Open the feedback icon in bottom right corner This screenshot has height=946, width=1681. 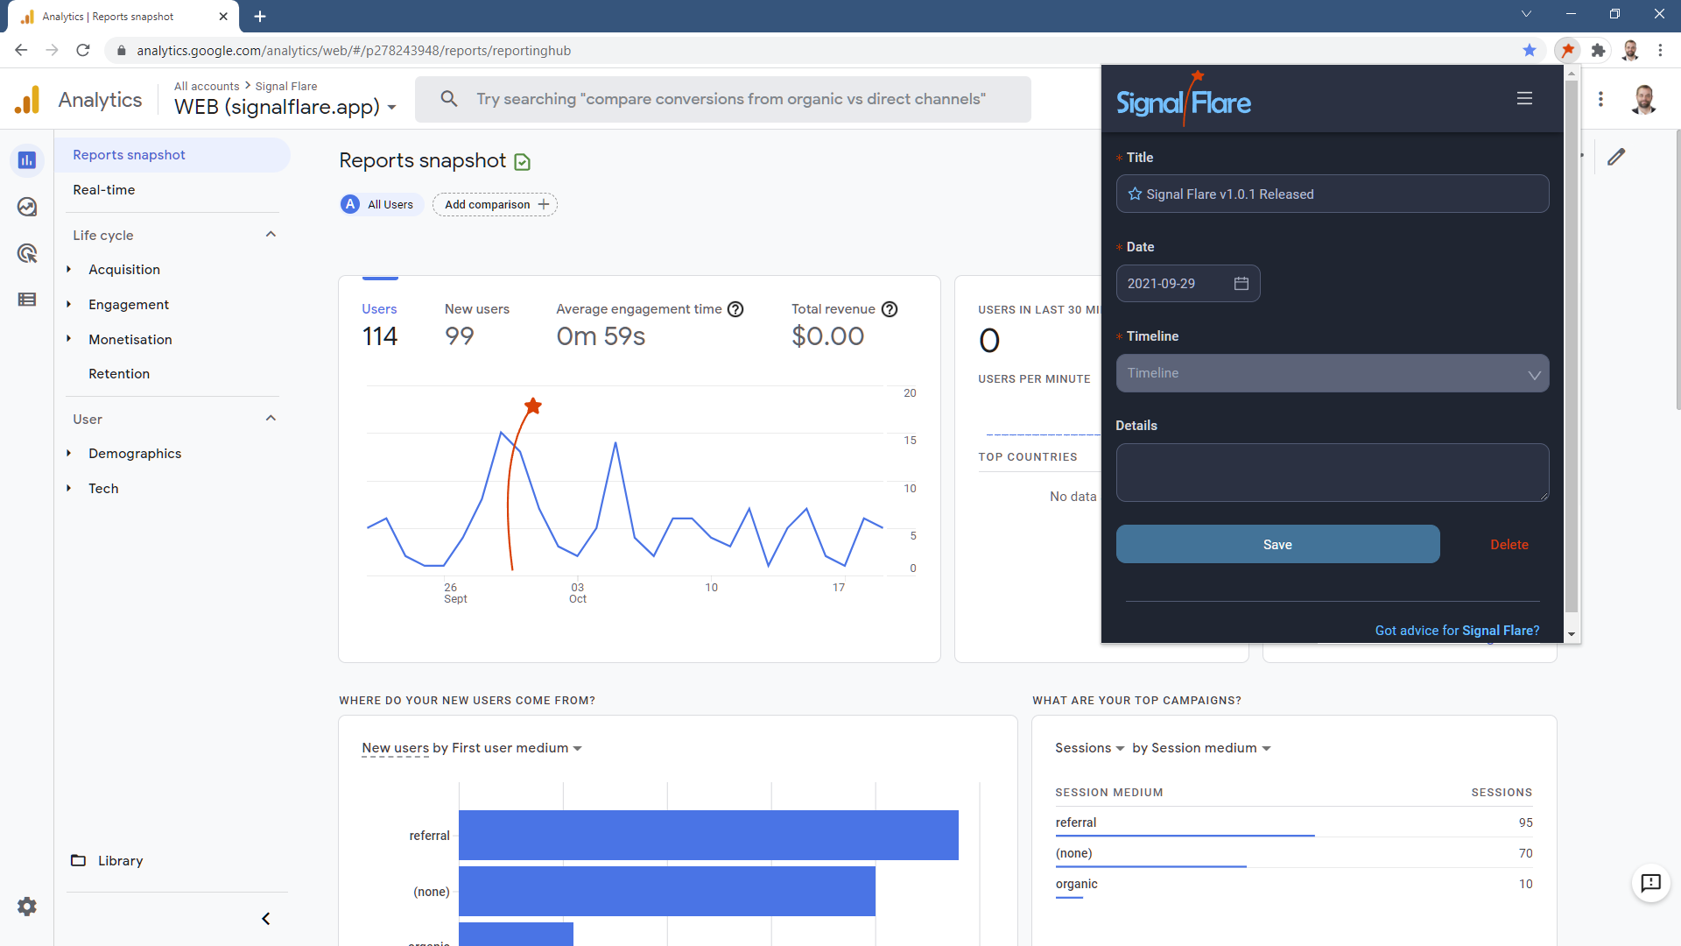1651,883
